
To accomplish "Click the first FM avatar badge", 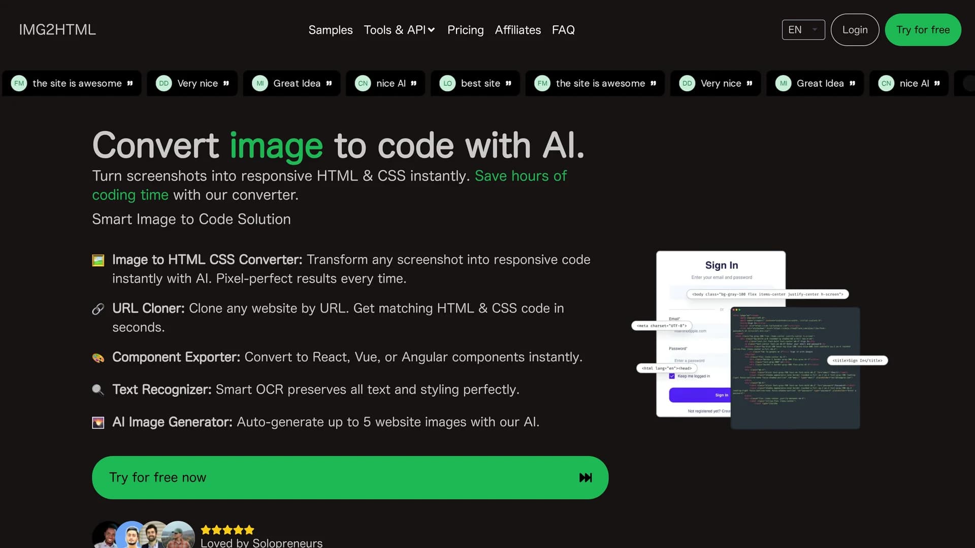I will (19, 83).
